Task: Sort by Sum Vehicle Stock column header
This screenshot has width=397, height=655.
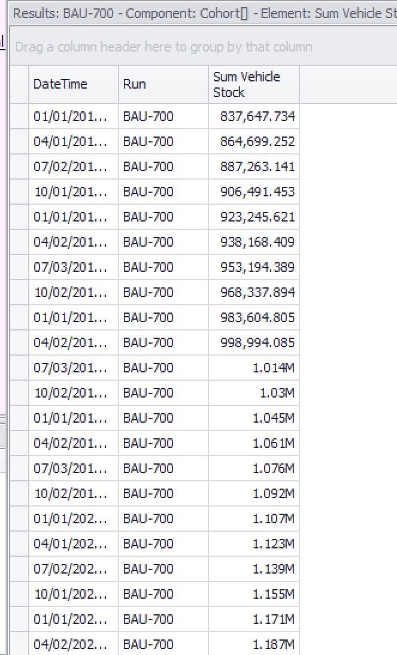Action: [254, 84]
